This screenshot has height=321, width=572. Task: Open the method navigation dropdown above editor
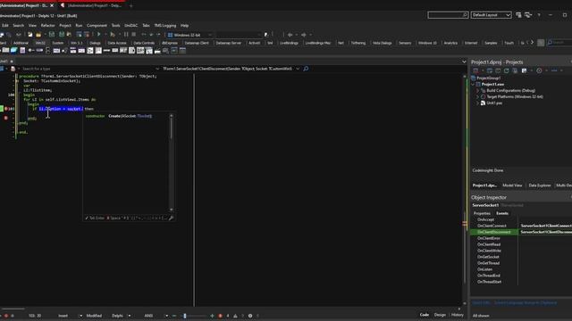pyautogui.click(x=298, y=69)
